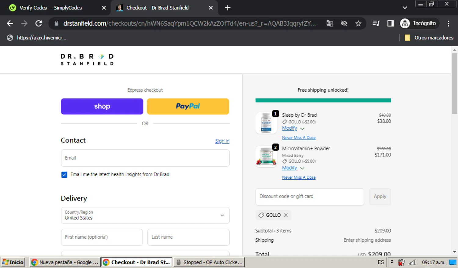Click Modify under Sleep by Dr Brad
Viewport: 458px width, 268px height.
click(x=289, y=128)
